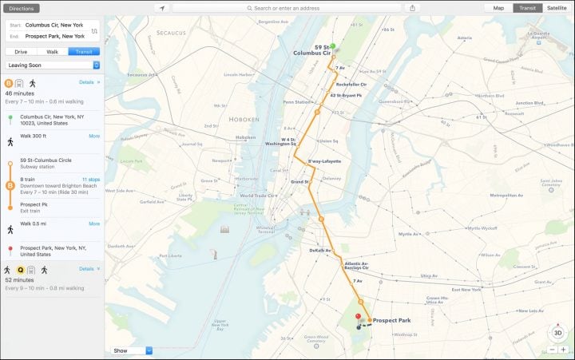Image resolution: width=575 pixels, height=360 pixels.
Task: Click the search address field
Action: 287,8
